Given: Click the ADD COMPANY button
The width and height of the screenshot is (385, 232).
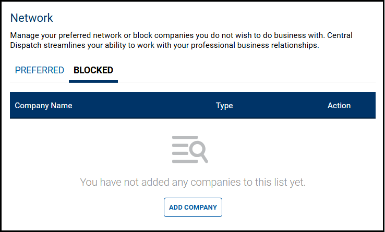Looking at the screenshot, I should tap(193, 207).
